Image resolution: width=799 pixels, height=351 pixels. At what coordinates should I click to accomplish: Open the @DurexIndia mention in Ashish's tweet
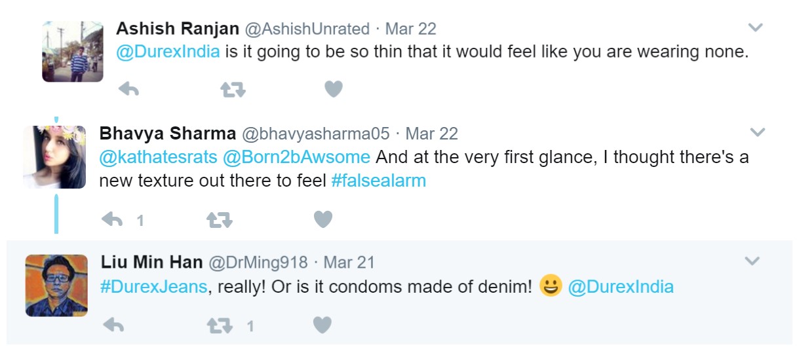click(x=168, y=52)
